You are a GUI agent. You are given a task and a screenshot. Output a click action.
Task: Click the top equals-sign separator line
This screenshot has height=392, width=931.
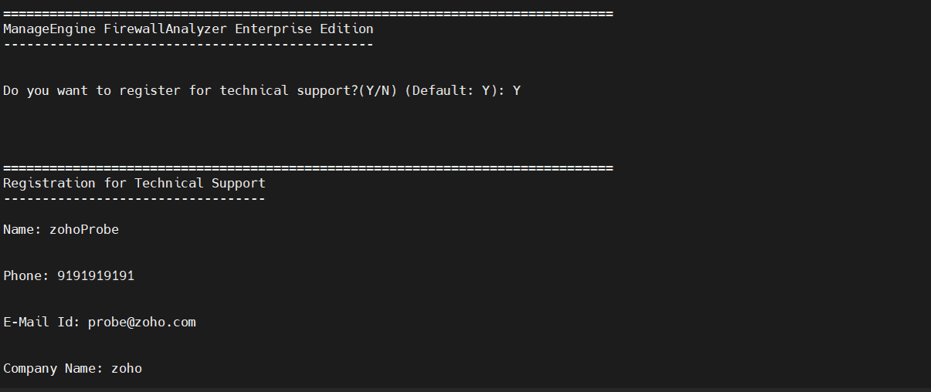(308, 14)
